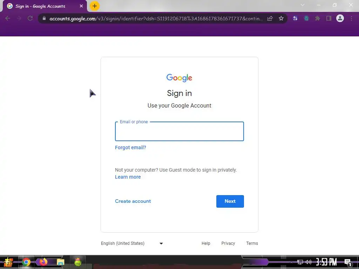
Task: Open File Explorer from the taskbar
Action: [x=60, y=262]
